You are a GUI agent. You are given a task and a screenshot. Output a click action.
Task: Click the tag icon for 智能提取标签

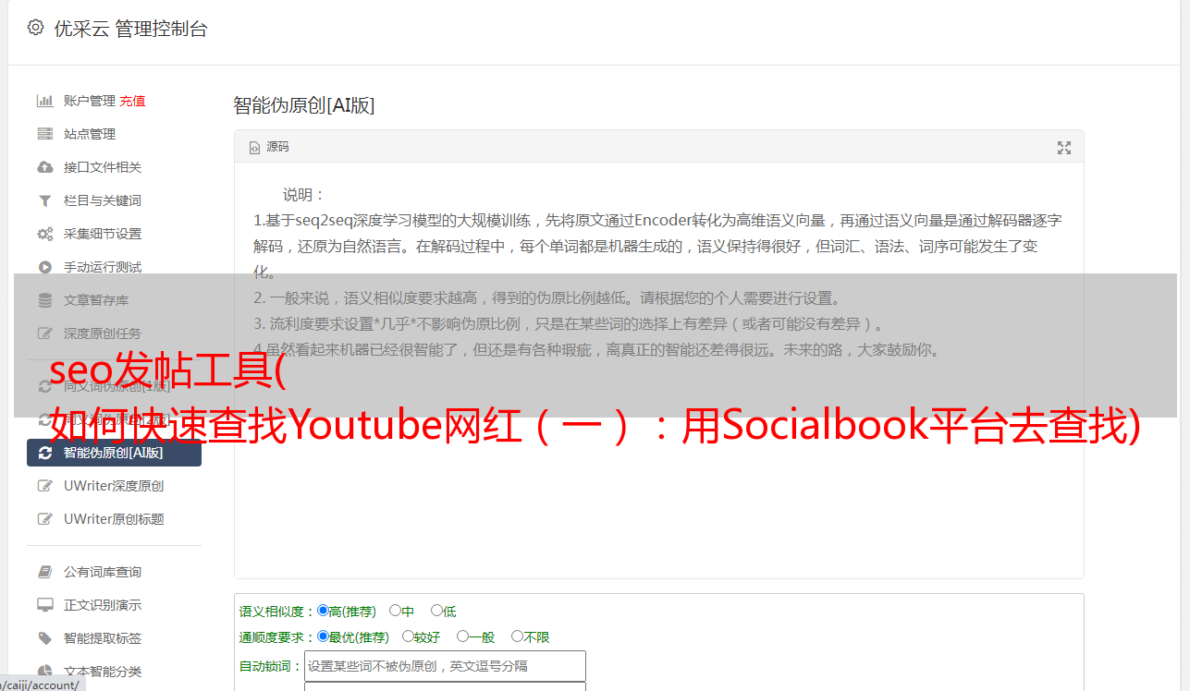(44, 638)
